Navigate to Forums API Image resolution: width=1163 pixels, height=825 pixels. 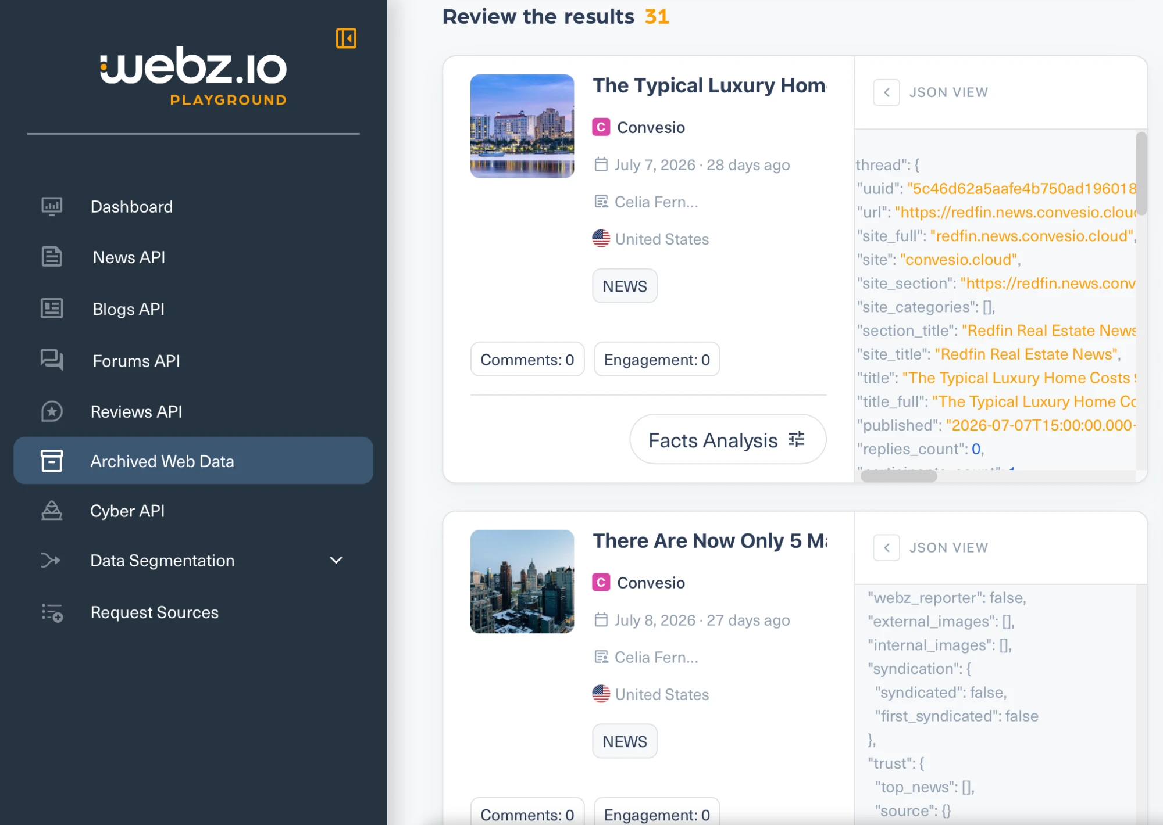pos(136,360)
